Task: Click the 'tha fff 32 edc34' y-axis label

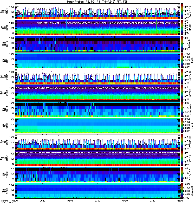Action: (x=4, y=11)
